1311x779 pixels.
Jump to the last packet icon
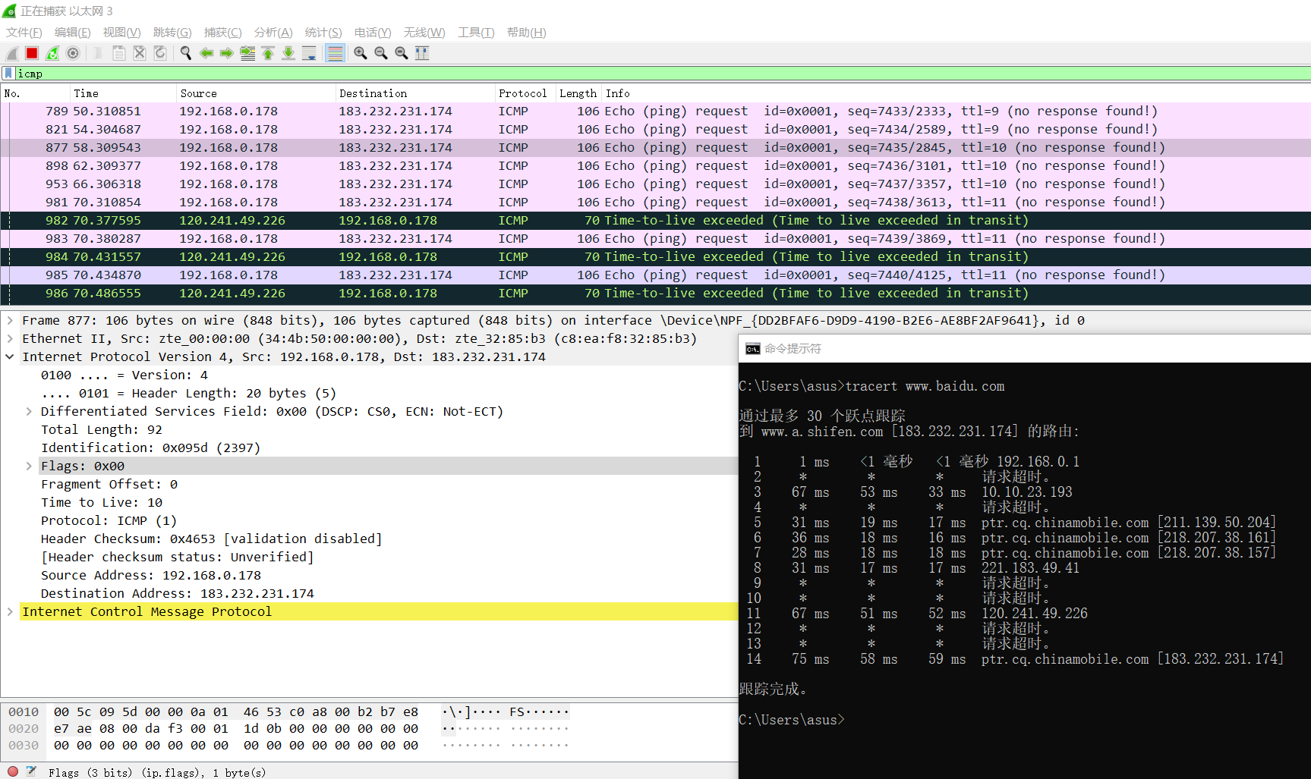click(288, 53)
